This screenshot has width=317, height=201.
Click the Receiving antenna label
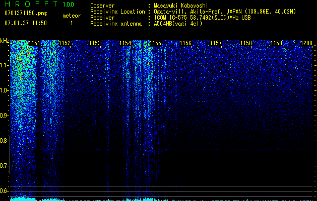116,24
